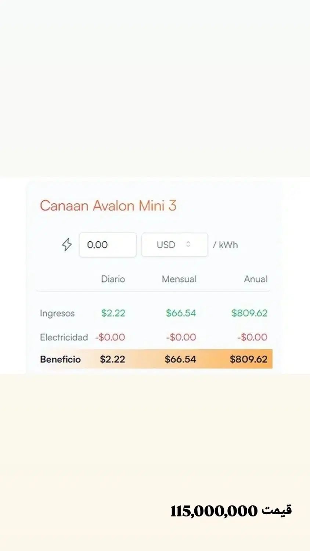
Task: Focus the 0.00 electricity cost field
Action: pyautogui.click(x=108, y=245)
